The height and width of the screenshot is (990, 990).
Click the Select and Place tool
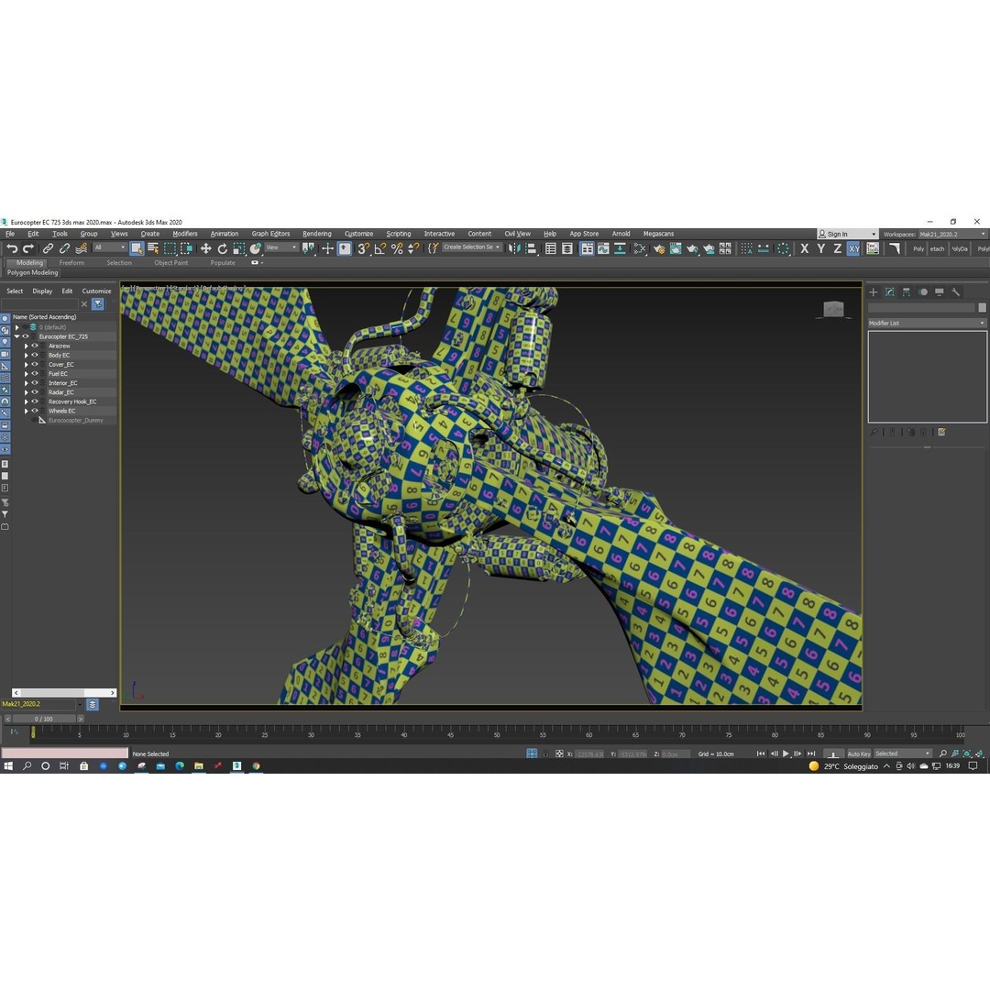pos(256,248)
